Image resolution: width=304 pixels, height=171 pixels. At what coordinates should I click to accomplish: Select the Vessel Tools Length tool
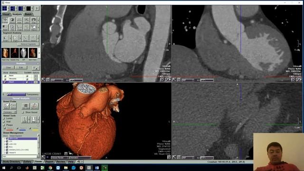click(x=24, y=119)
